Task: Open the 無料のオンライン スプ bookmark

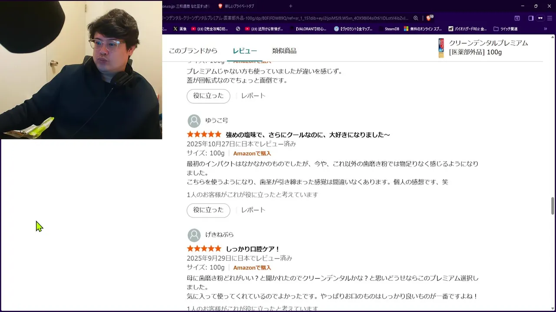Action: pos(423,29)
